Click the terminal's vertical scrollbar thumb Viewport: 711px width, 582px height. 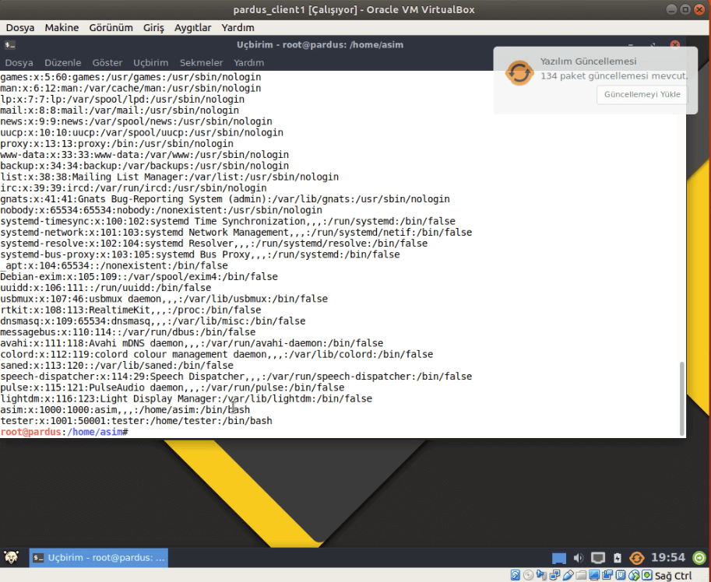(682, 398)
